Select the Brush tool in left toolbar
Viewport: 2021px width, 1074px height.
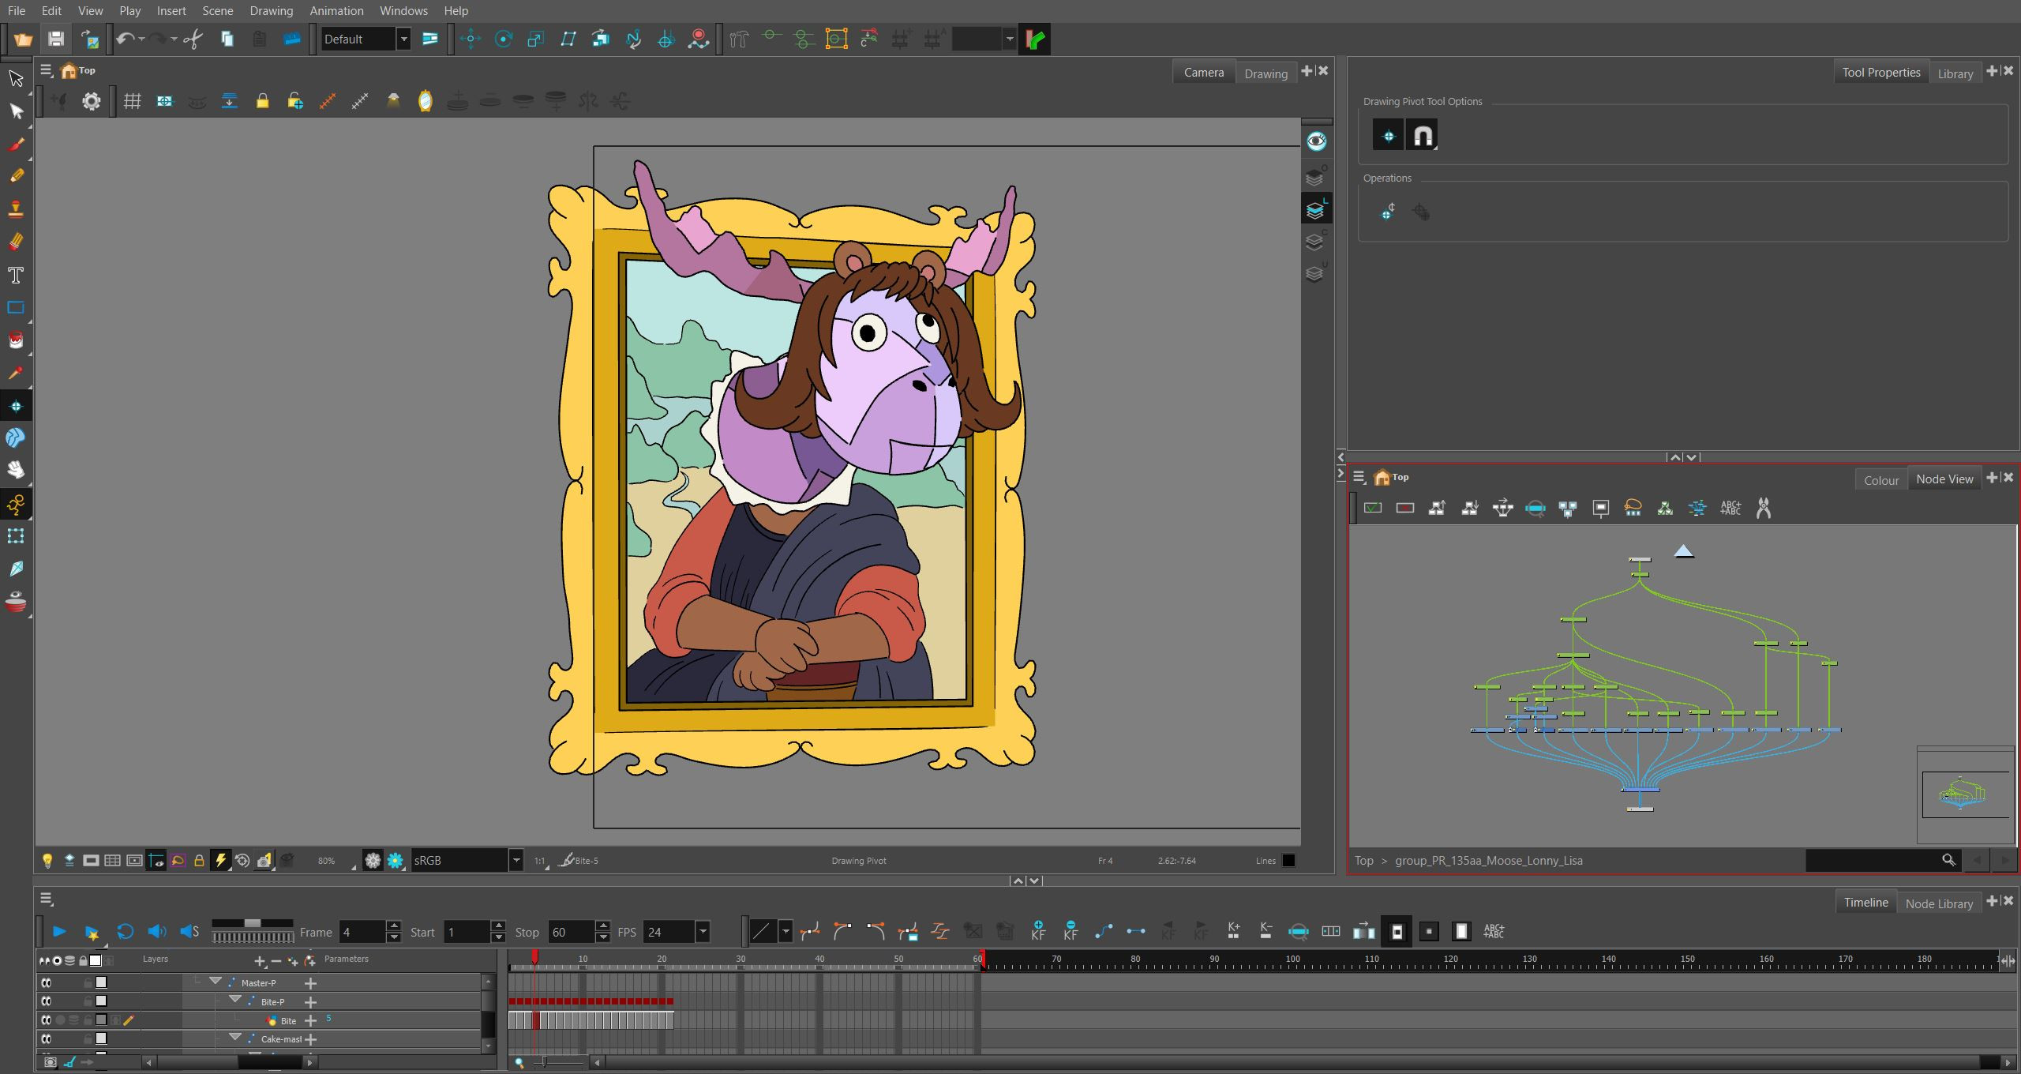[16, 144]
